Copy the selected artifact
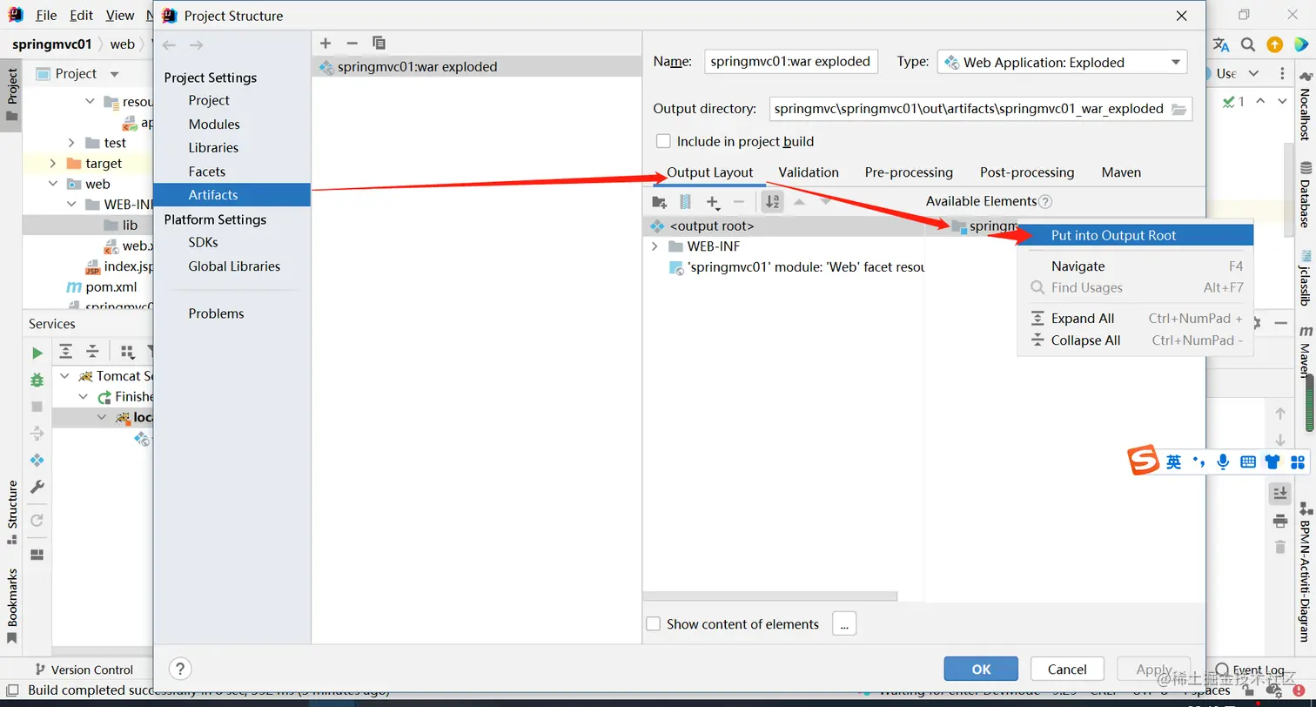The width and height of the screenshot is (1316, 707). [379, 43]
